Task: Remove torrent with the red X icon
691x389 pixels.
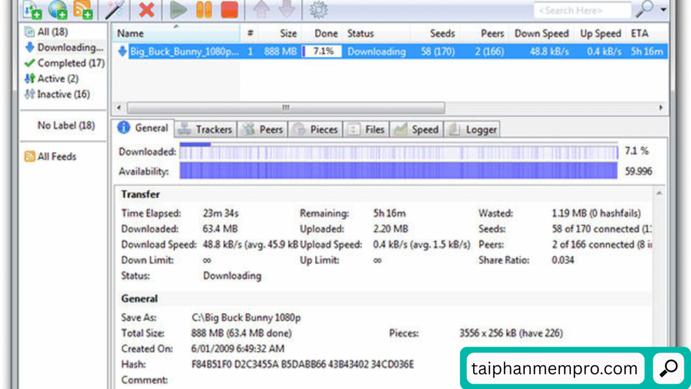Action: coord(146,9)
